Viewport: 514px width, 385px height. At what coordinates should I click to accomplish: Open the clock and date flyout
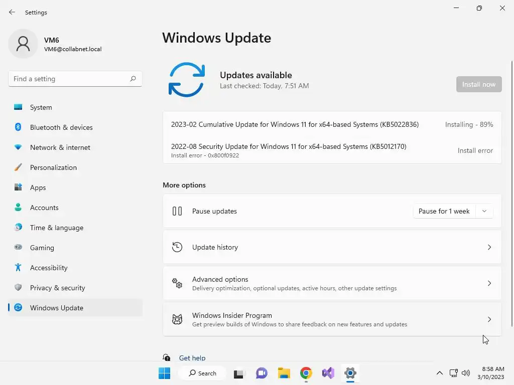[491, 373]
